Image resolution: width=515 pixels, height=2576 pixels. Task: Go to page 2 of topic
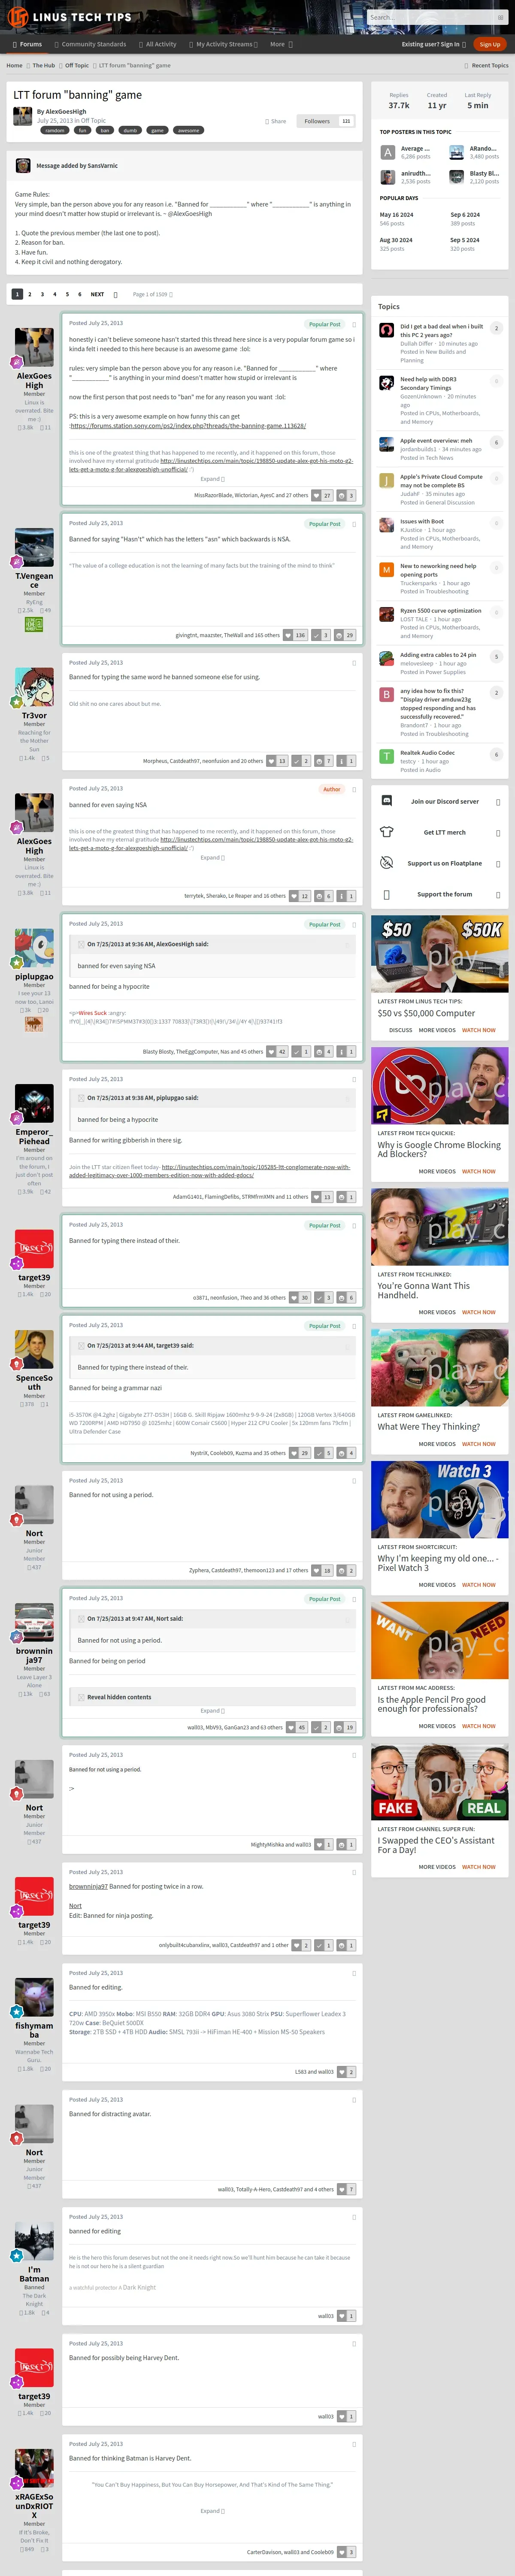click(x=29, y=294)
